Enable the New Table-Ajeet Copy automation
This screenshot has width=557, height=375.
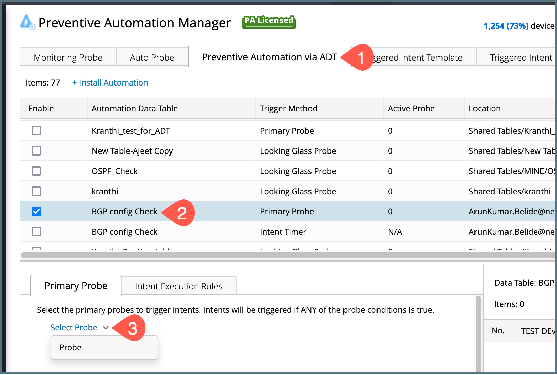(x=36, y=151)
